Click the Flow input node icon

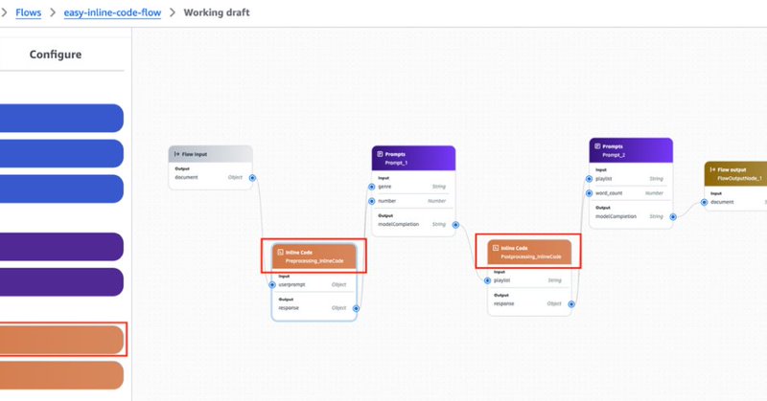[177, 154]
